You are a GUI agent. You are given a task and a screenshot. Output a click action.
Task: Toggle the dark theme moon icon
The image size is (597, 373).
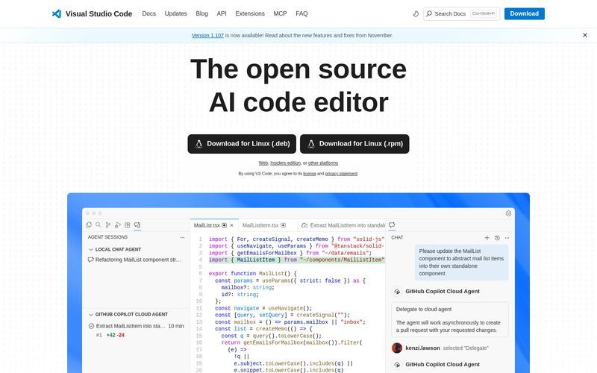pyautogui.click(x=416, y=13)
